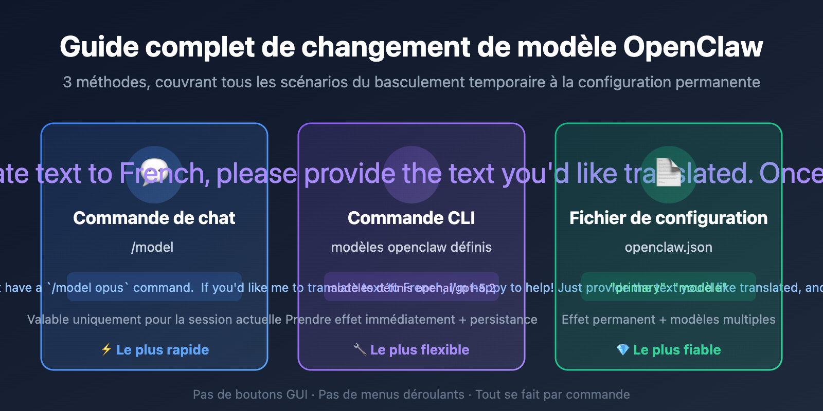Click the lightning bolt icon
Image resolution: width=823 pixels, height=411 pixels.
tap(106, 350)
